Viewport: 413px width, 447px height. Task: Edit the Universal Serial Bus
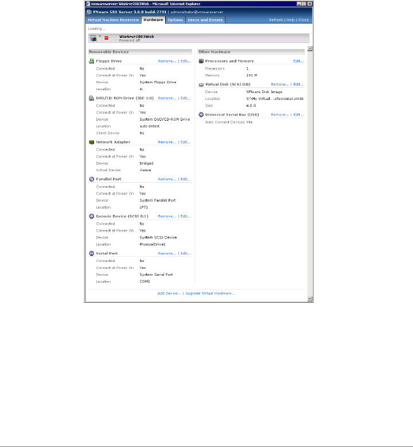298,114
